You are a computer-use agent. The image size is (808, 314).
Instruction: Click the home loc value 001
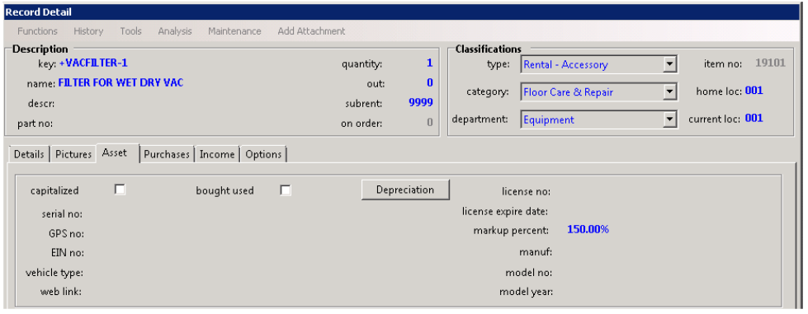tap(754, 91)
